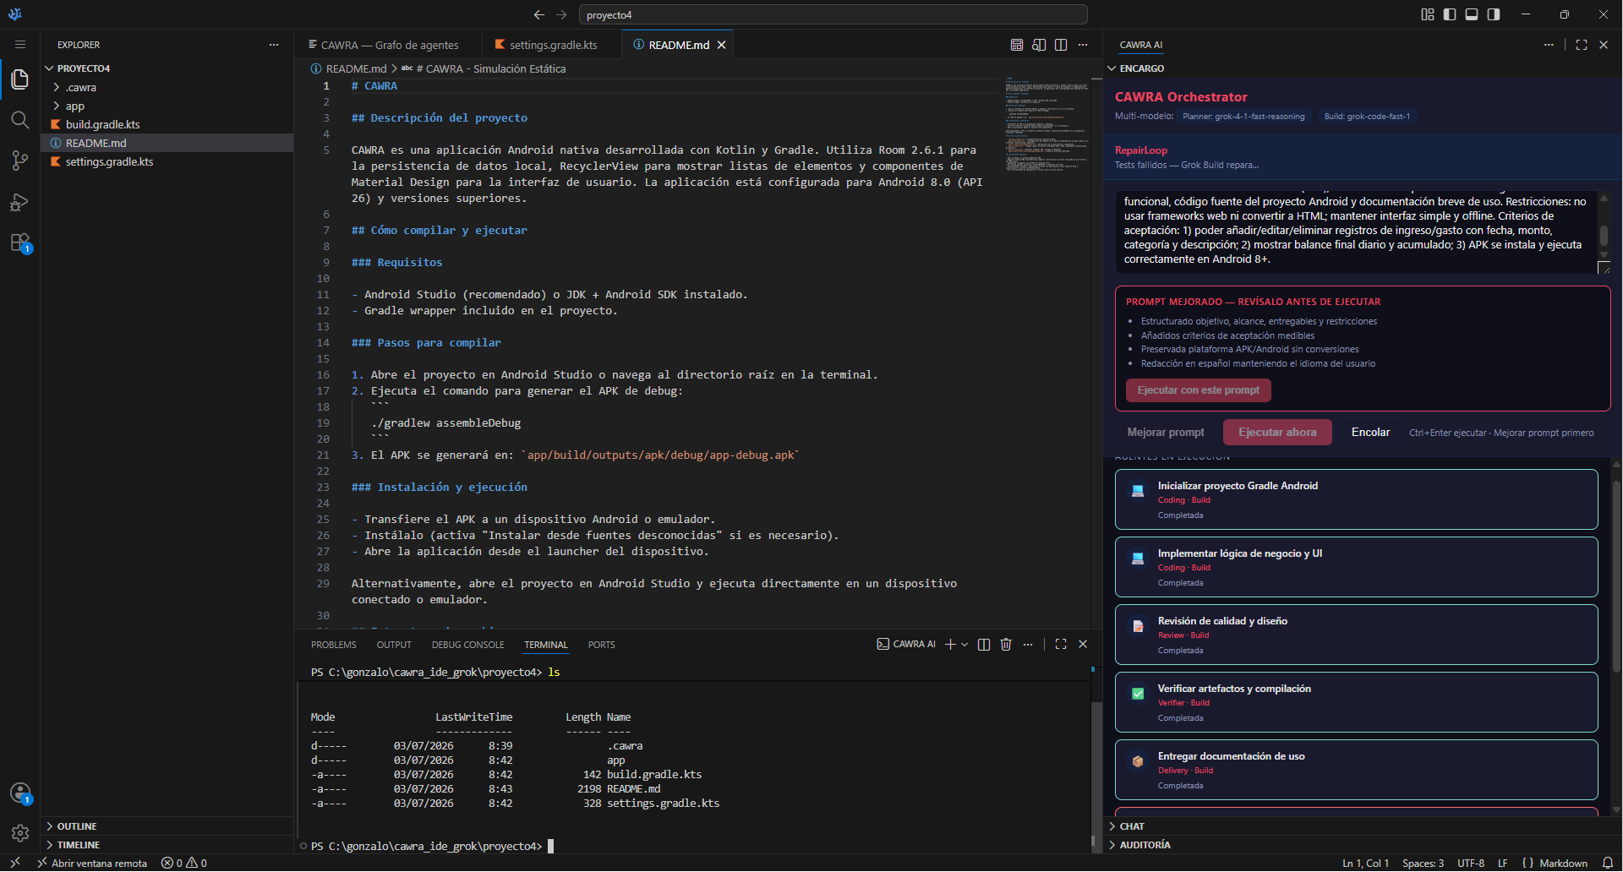This screenshot has width=1623, height=872.
Task: Open editor more actions ellipsis
Action: pyautogui.click(x=1083, y=45)
